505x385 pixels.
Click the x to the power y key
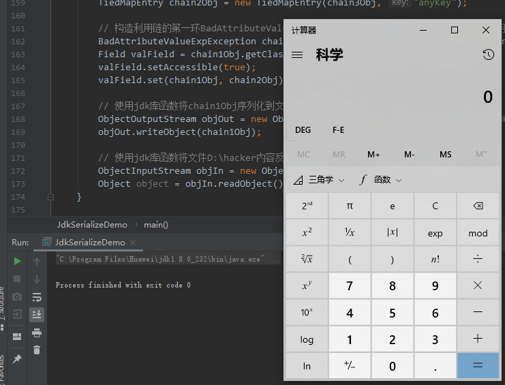[307, 286]
